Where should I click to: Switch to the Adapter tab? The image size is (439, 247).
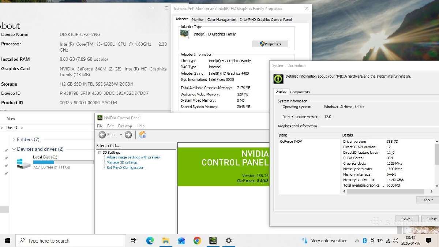pyautogui.click(x=182, y=19)
